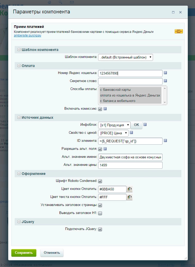
Task: Collapse Шаблон компонента section
Action: click(x=19, y=50)
